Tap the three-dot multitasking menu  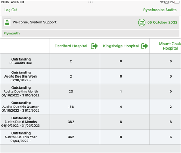point(90,2)
